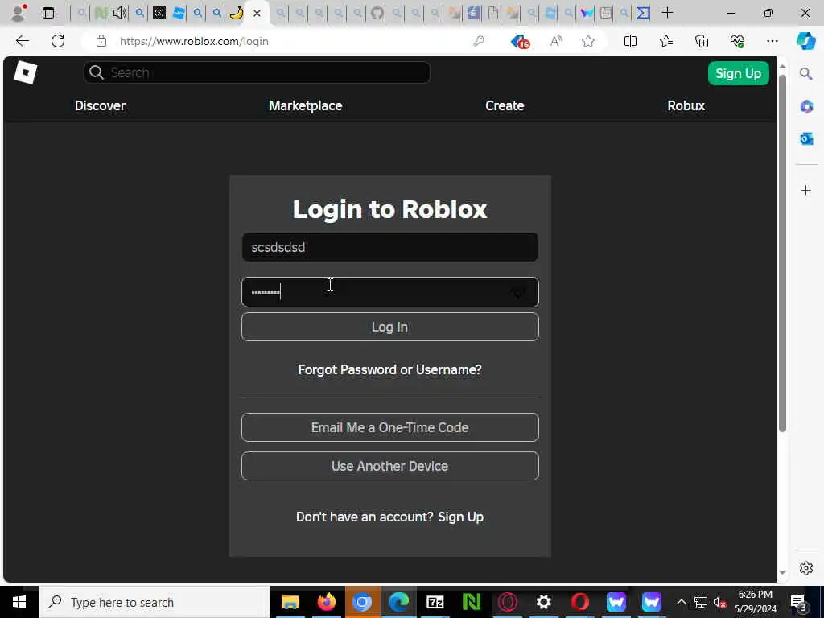Close the current Roblox tab
This screenshot has width=824, height=618.
(257, 13)
